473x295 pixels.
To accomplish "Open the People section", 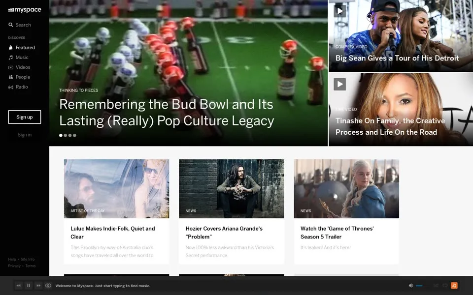I will (19, 77).
